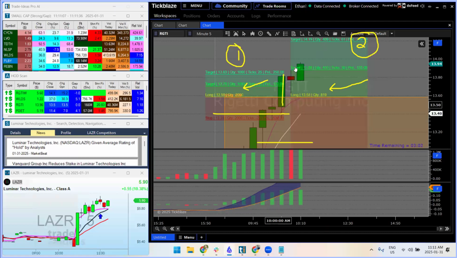Screen dimensions: 457x258
Task: Select the pencil drawing tool
Action: (269, 34)
